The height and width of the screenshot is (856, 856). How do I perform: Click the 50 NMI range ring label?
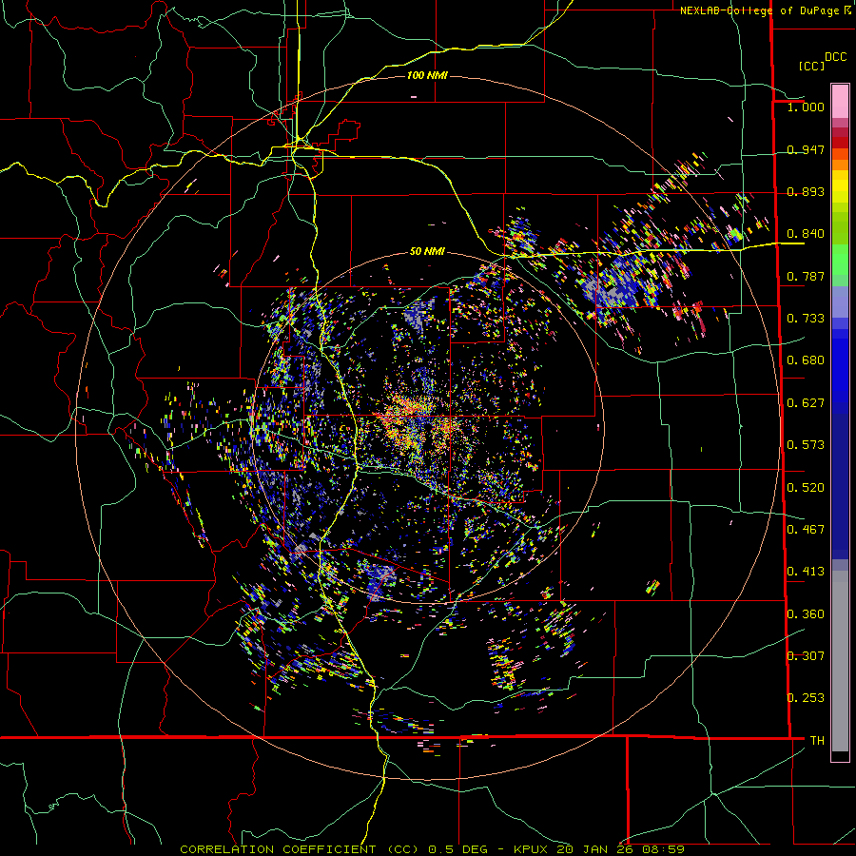tap(427, 252)
